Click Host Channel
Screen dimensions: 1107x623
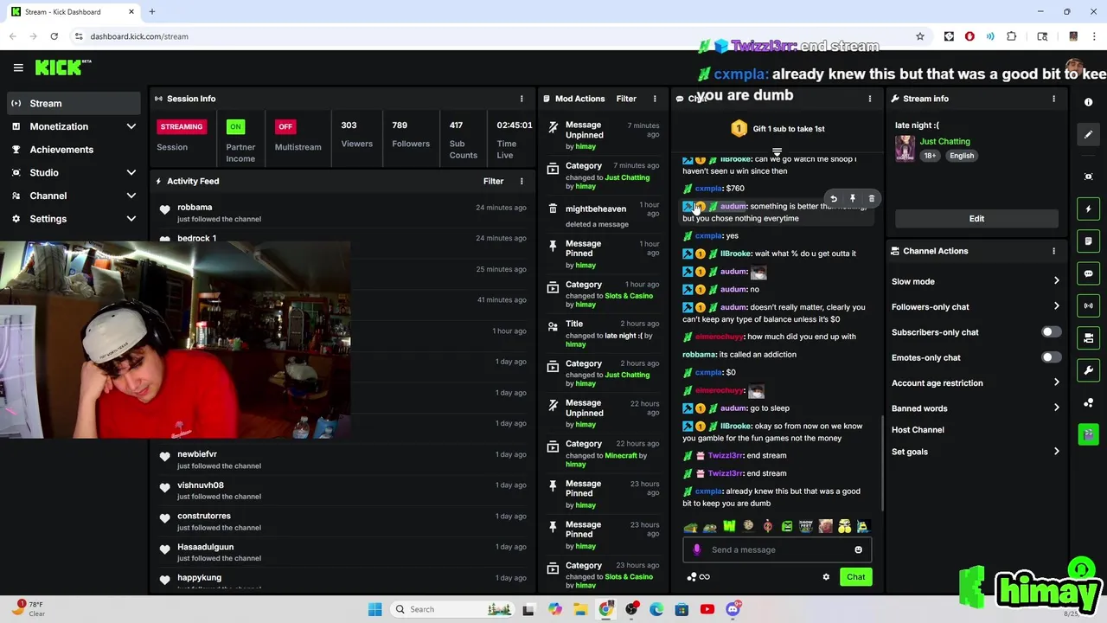[918, 430]
